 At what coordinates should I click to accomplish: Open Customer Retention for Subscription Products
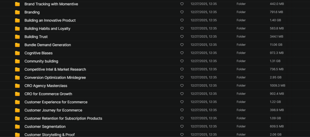click(x=63, y=119)
